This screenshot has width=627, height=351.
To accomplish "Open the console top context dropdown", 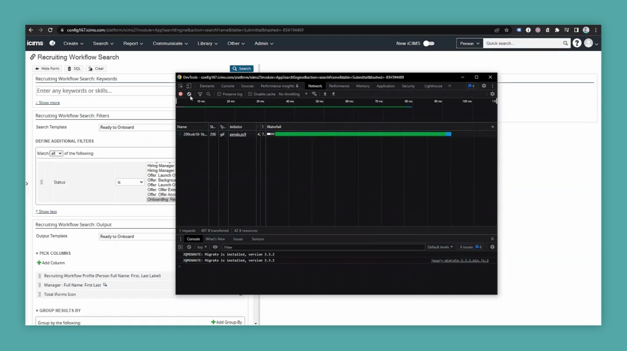I will [201, 247].
